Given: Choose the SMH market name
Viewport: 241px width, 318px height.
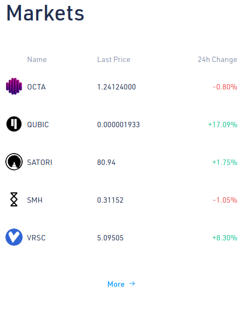Looking at the screenshot, I should 35,200.
